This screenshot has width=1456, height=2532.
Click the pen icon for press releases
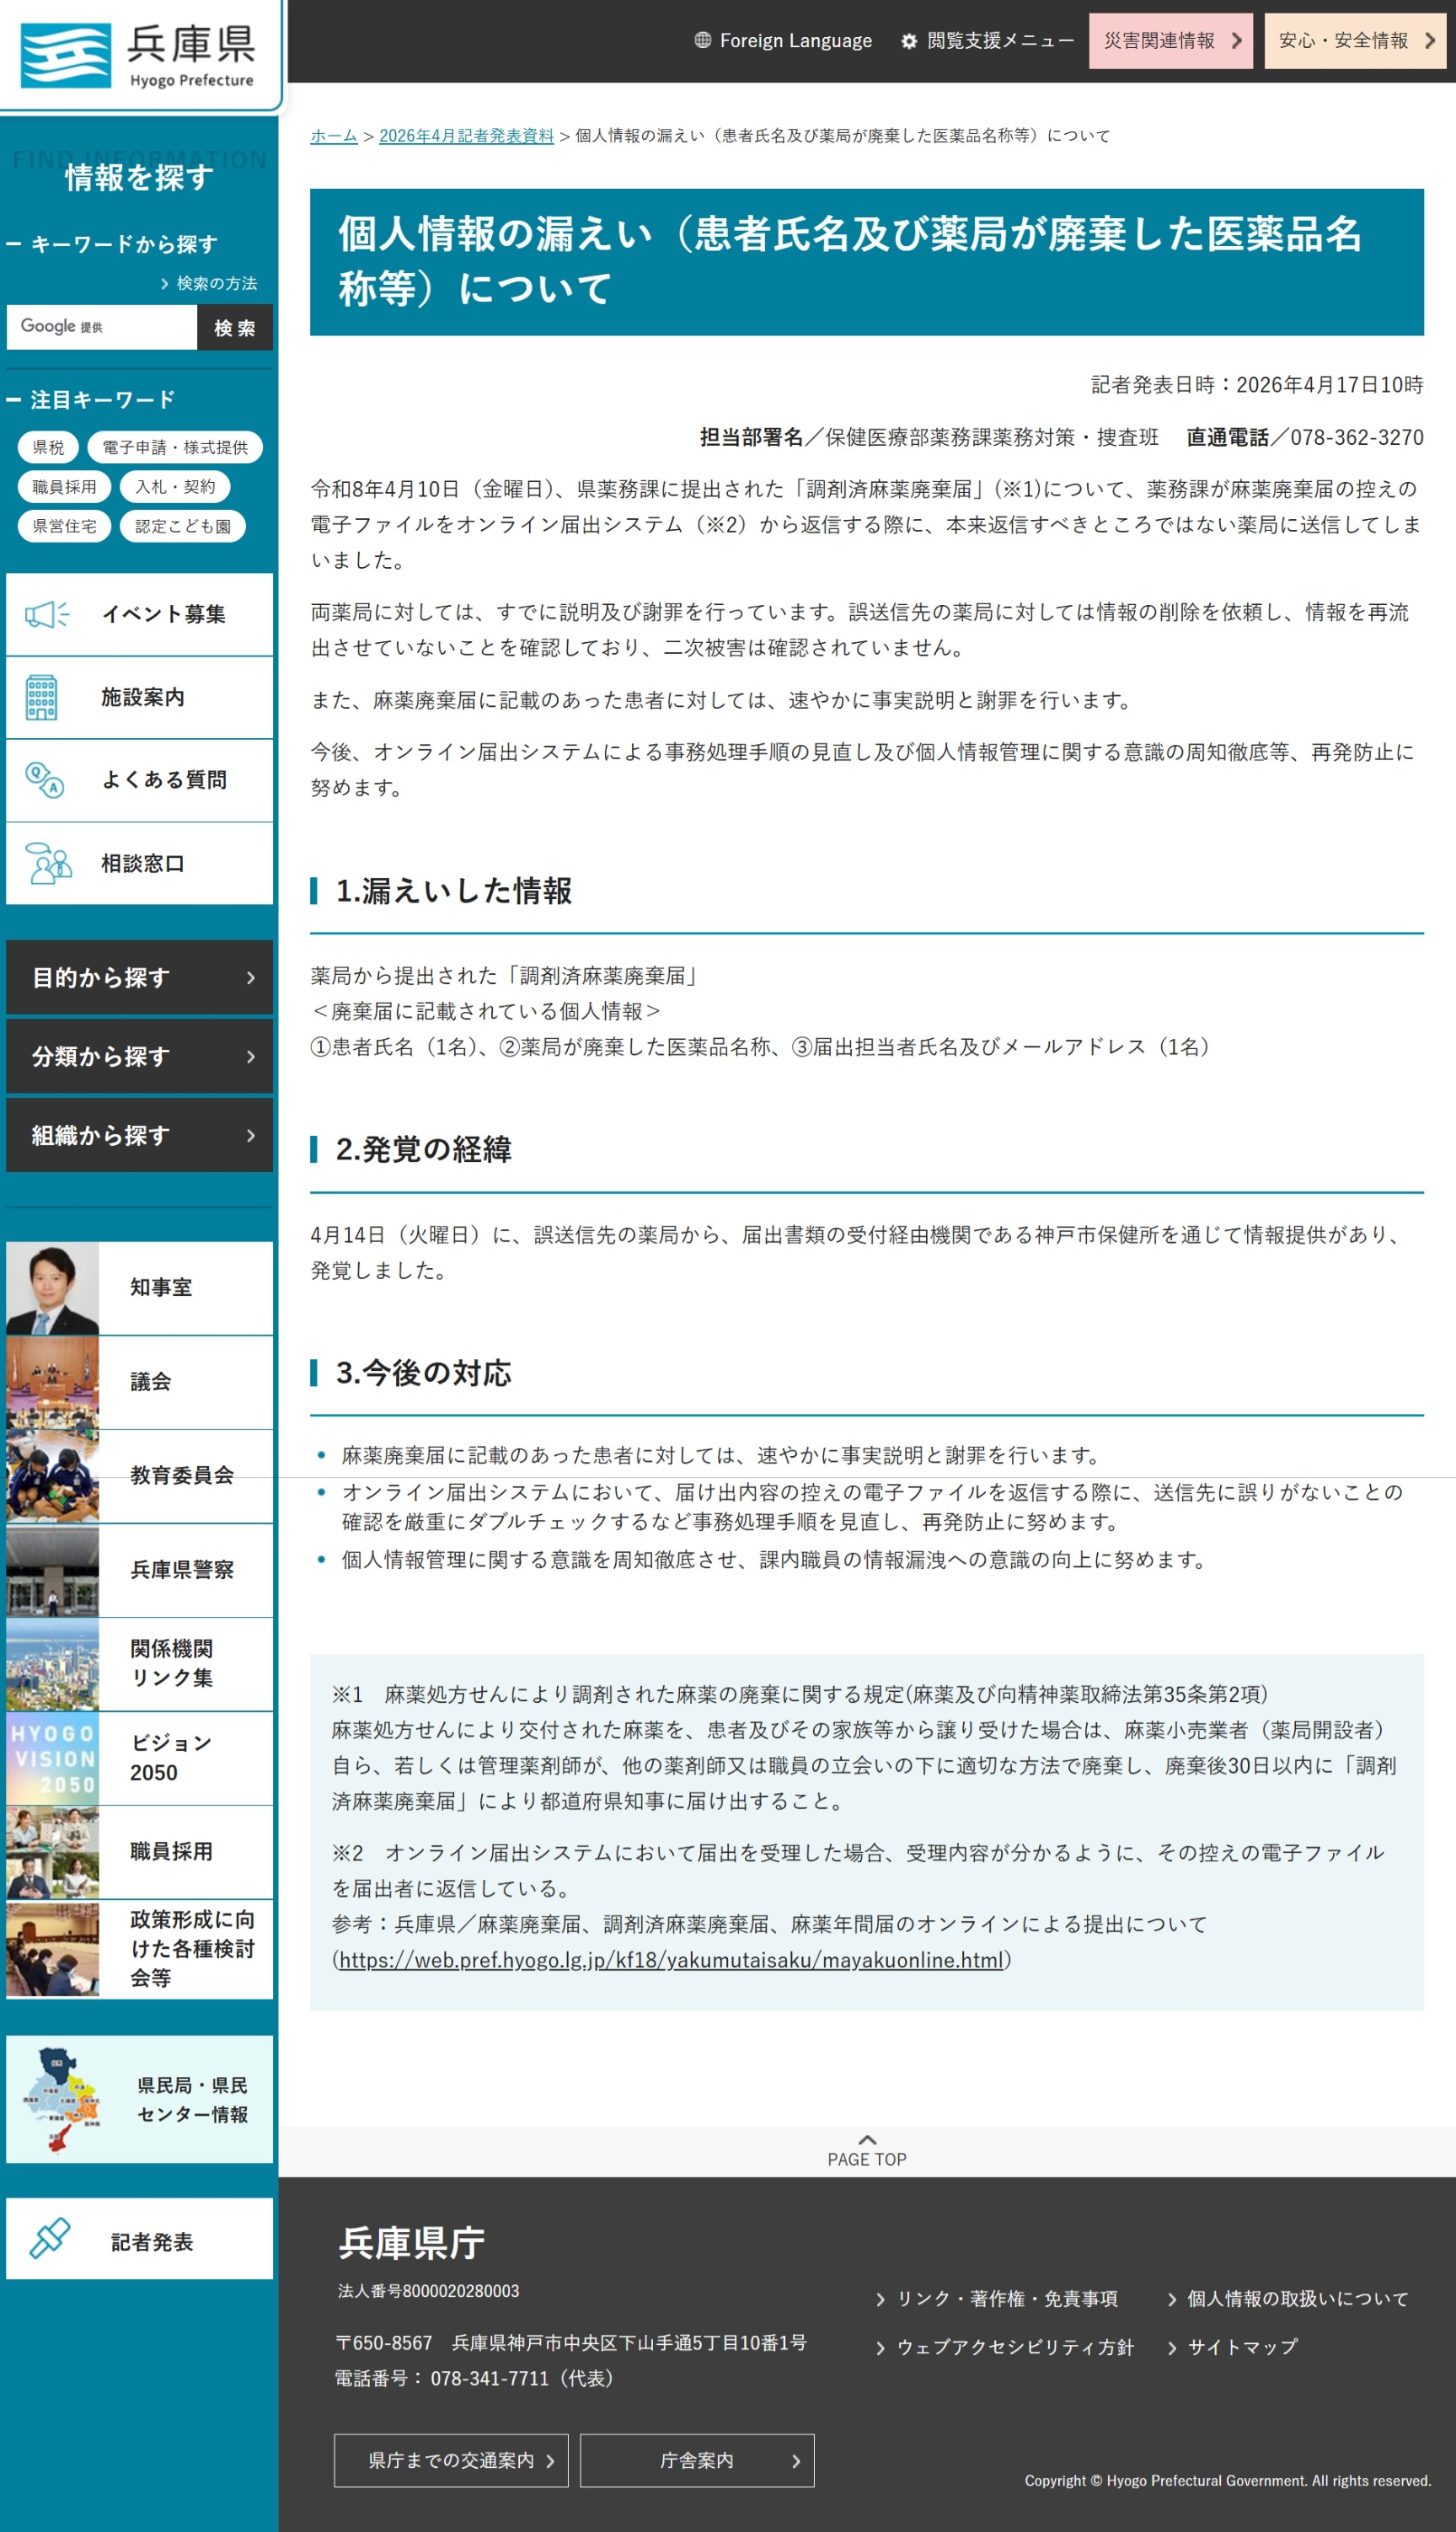click(49, 2238)
